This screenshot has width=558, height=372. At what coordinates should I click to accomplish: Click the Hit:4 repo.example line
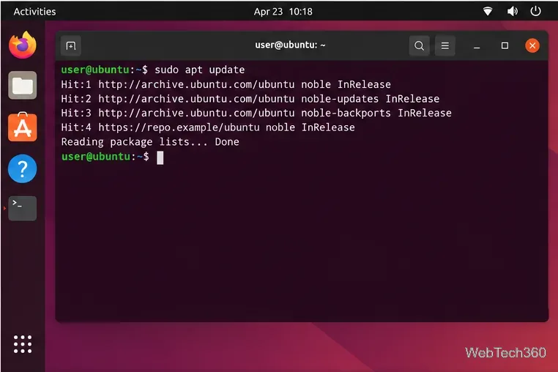(208, 127)
